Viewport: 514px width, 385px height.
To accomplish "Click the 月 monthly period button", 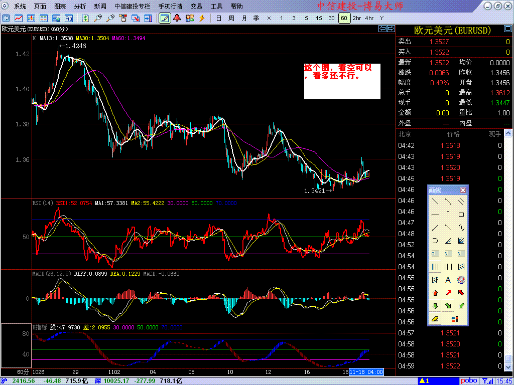I will tap(244, 18).
